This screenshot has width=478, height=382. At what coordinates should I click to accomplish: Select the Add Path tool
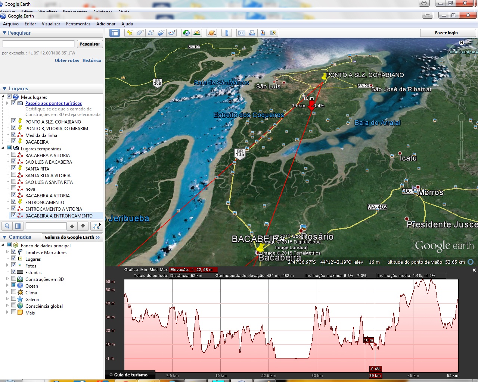(x=150, y=33)
